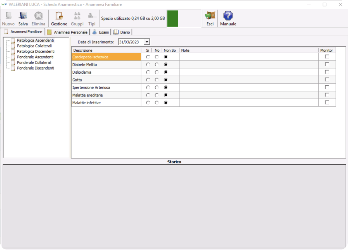Click the green disk space usage bar
Viewport: 348px width, 250px height.
pyautogui.click(x=173, y=19)
